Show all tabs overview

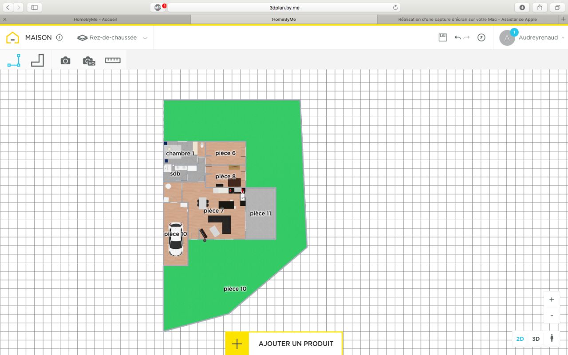[x=558, y=8]
